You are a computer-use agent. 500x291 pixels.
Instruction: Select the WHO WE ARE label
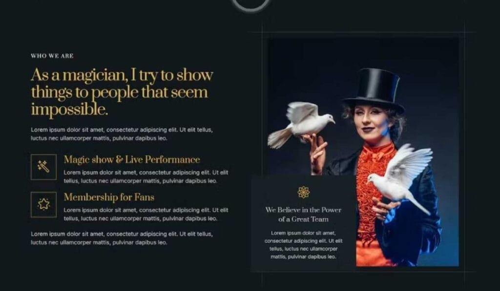click(x=52, y=56)
